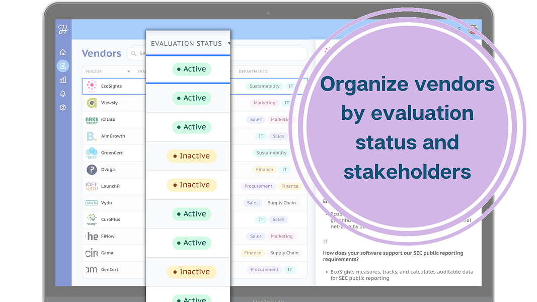
Task: Click the Procurement tag in GenCert row
Action: coord(264,270)
